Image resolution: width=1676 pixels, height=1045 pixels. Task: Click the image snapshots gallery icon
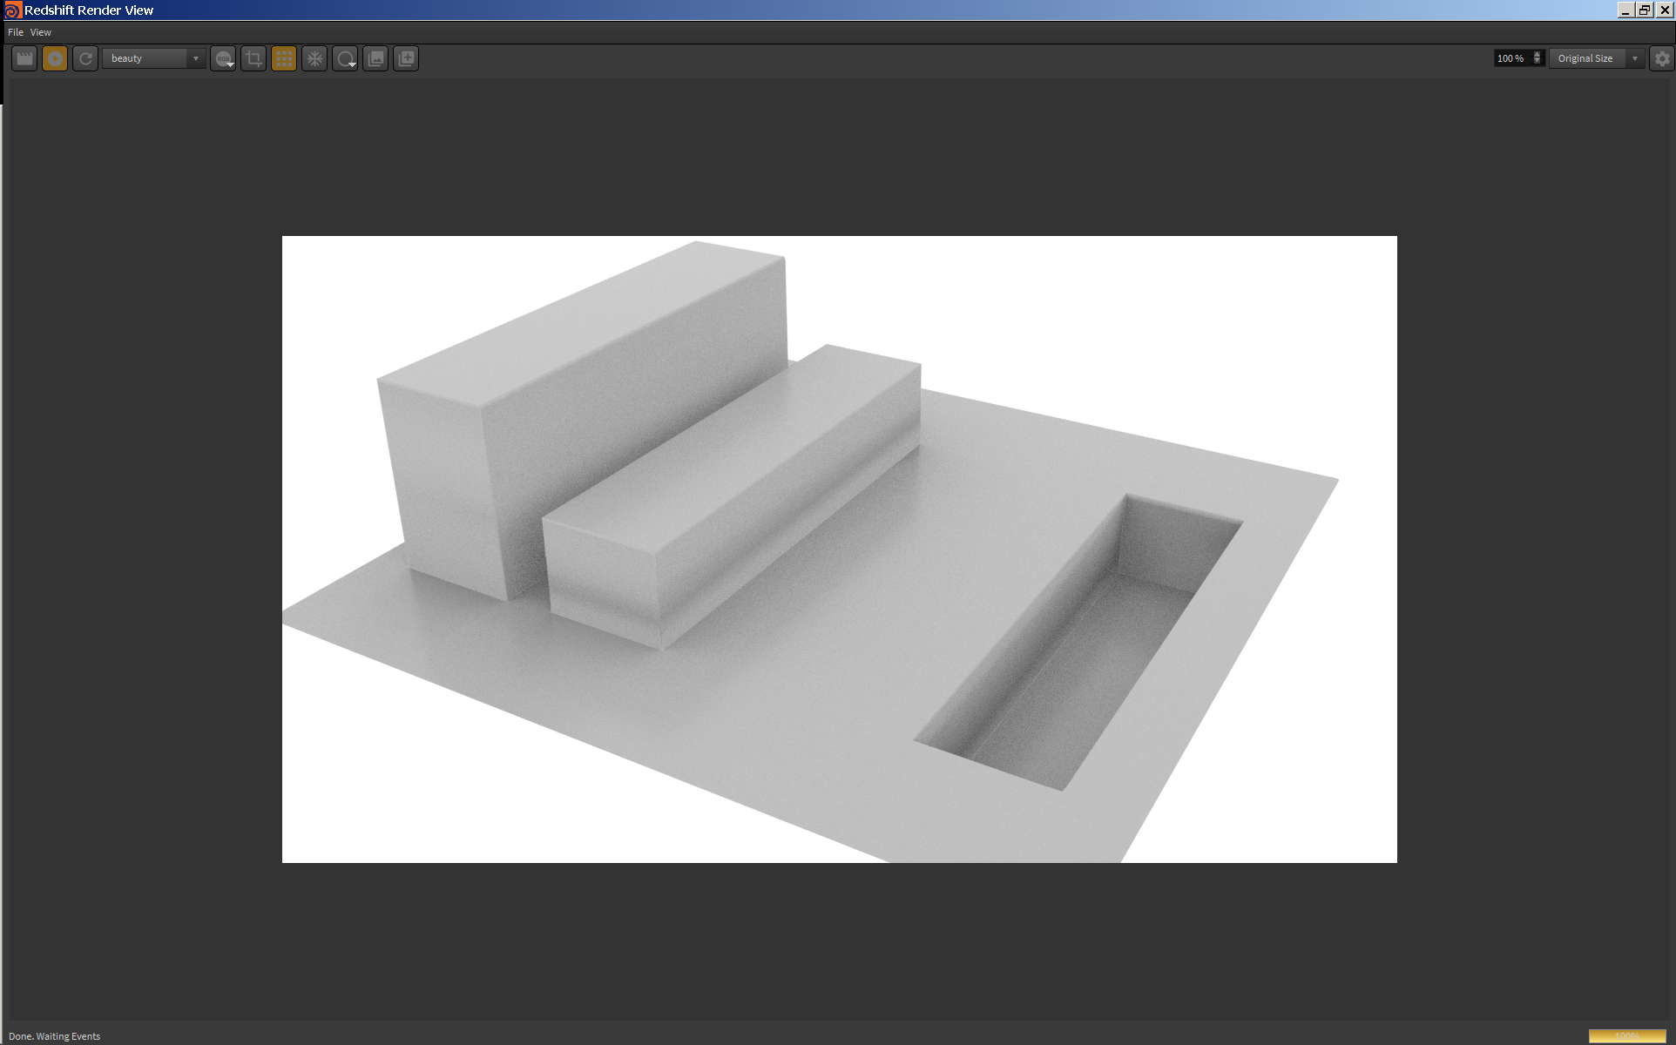point(375,58)
